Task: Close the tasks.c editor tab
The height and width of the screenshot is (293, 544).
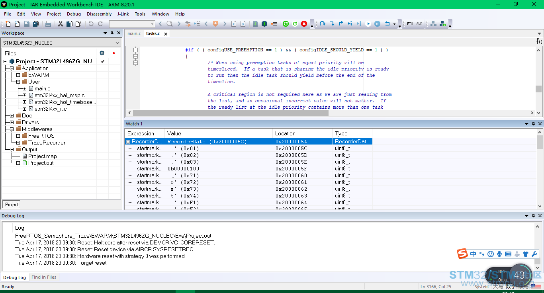Action: point(166,34)
